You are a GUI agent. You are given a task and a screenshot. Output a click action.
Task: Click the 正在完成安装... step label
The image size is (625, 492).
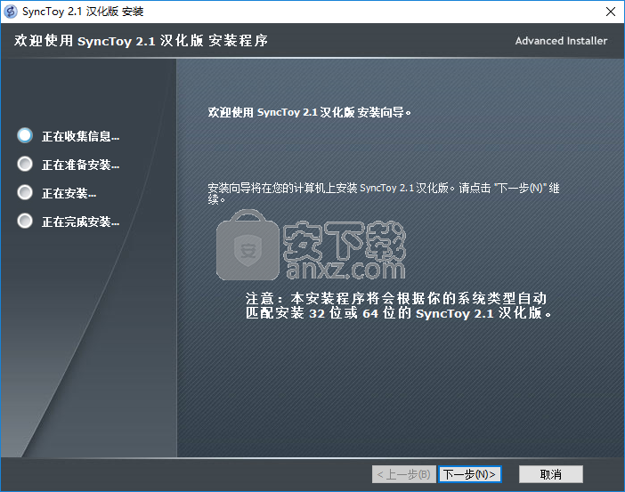(x=80, y=222)
